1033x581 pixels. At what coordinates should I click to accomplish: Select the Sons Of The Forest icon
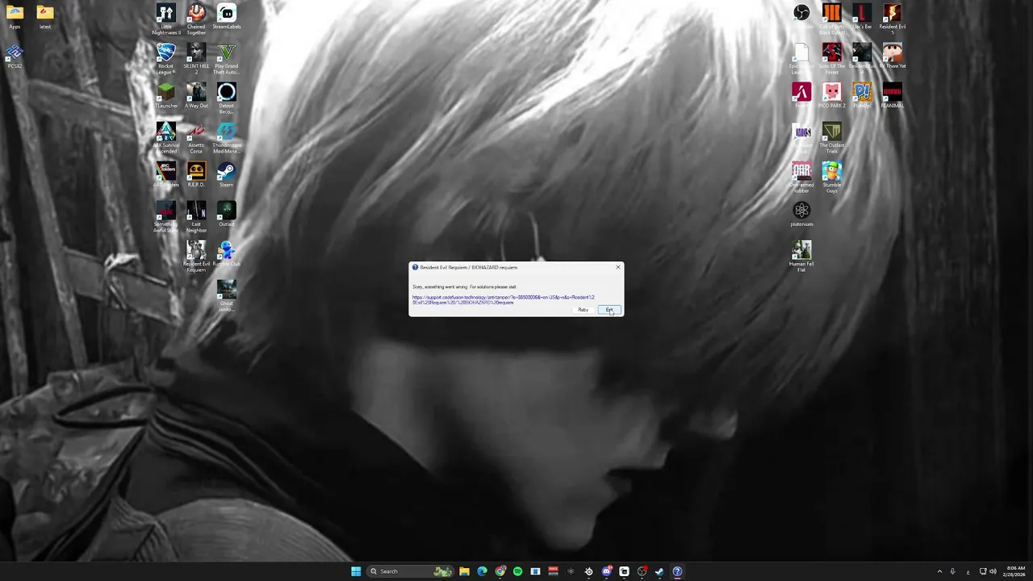point(832,59)
